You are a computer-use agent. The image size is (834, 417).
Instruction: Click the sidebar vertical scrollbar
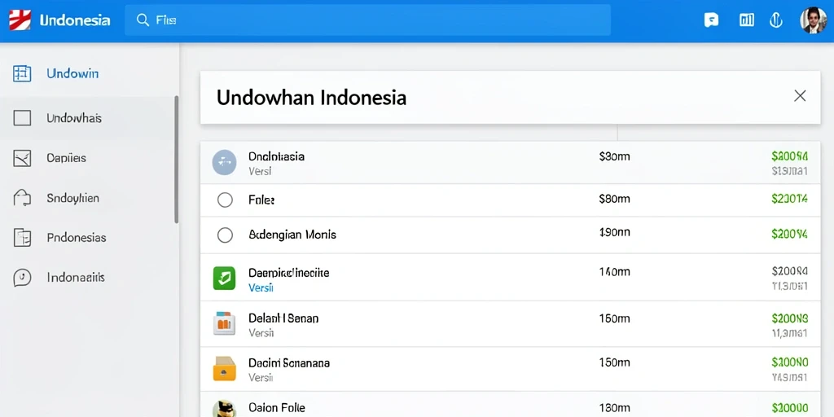pyautogui.click(x=177, y=160)
